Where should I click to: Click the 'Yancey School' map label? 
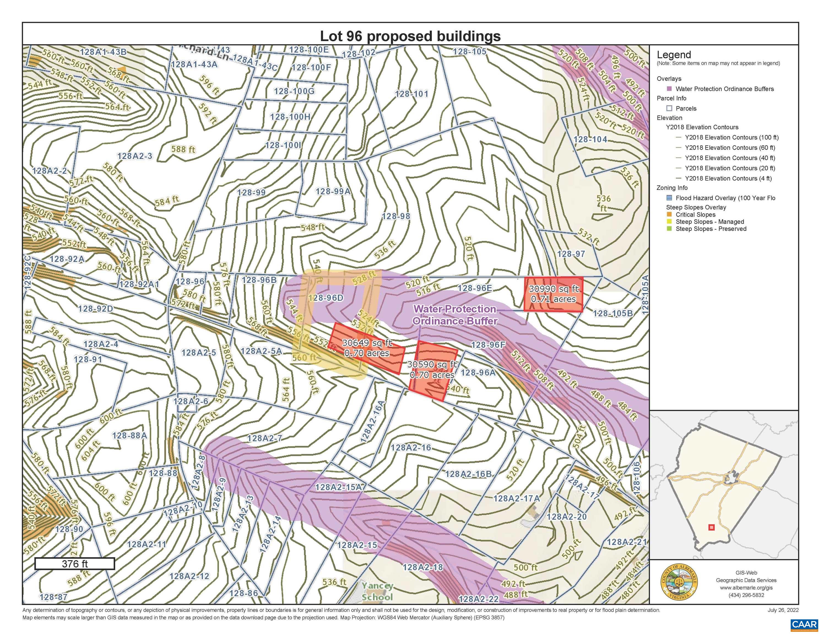coord(377,591)
